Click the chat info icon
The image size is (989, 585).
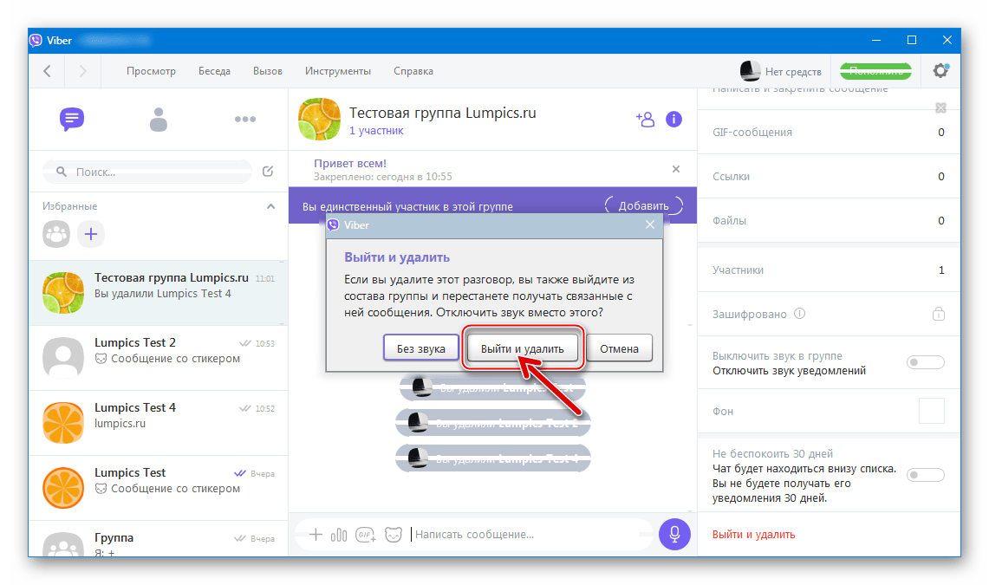[673, 119]
